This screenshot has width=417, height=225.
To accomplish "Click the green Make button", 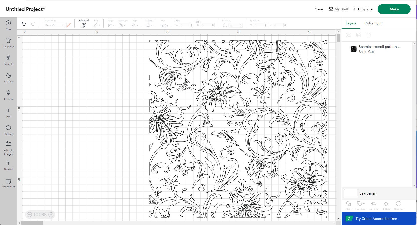I will 394,9.
